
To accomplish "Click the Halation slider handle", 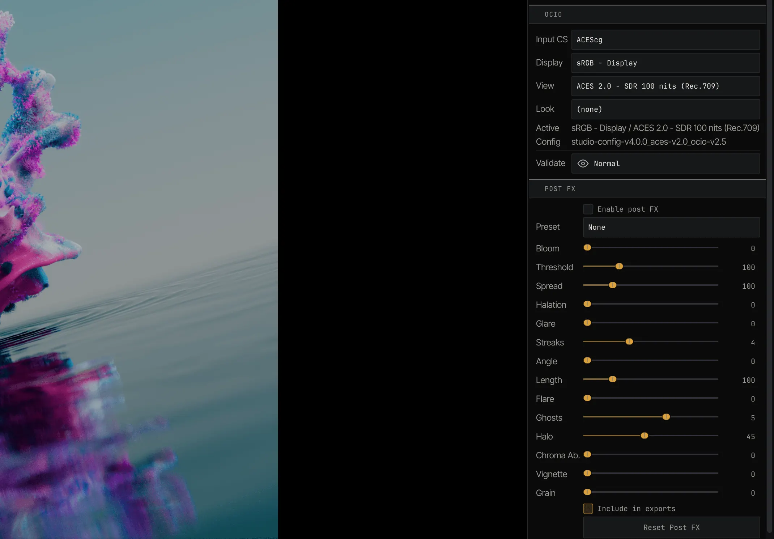I will click(x=587, y=304).
